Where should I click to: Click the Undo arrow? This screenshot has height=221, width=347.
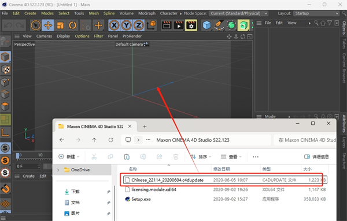[x=8, y=25]
